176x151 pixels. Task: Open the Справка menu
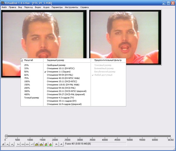coord(84,7)
